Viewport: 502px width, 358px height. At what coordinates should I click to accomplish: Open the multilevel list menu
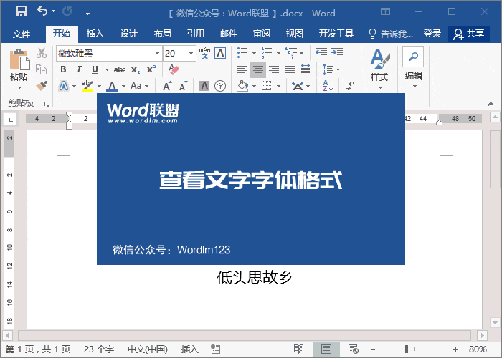click(294, 53)
